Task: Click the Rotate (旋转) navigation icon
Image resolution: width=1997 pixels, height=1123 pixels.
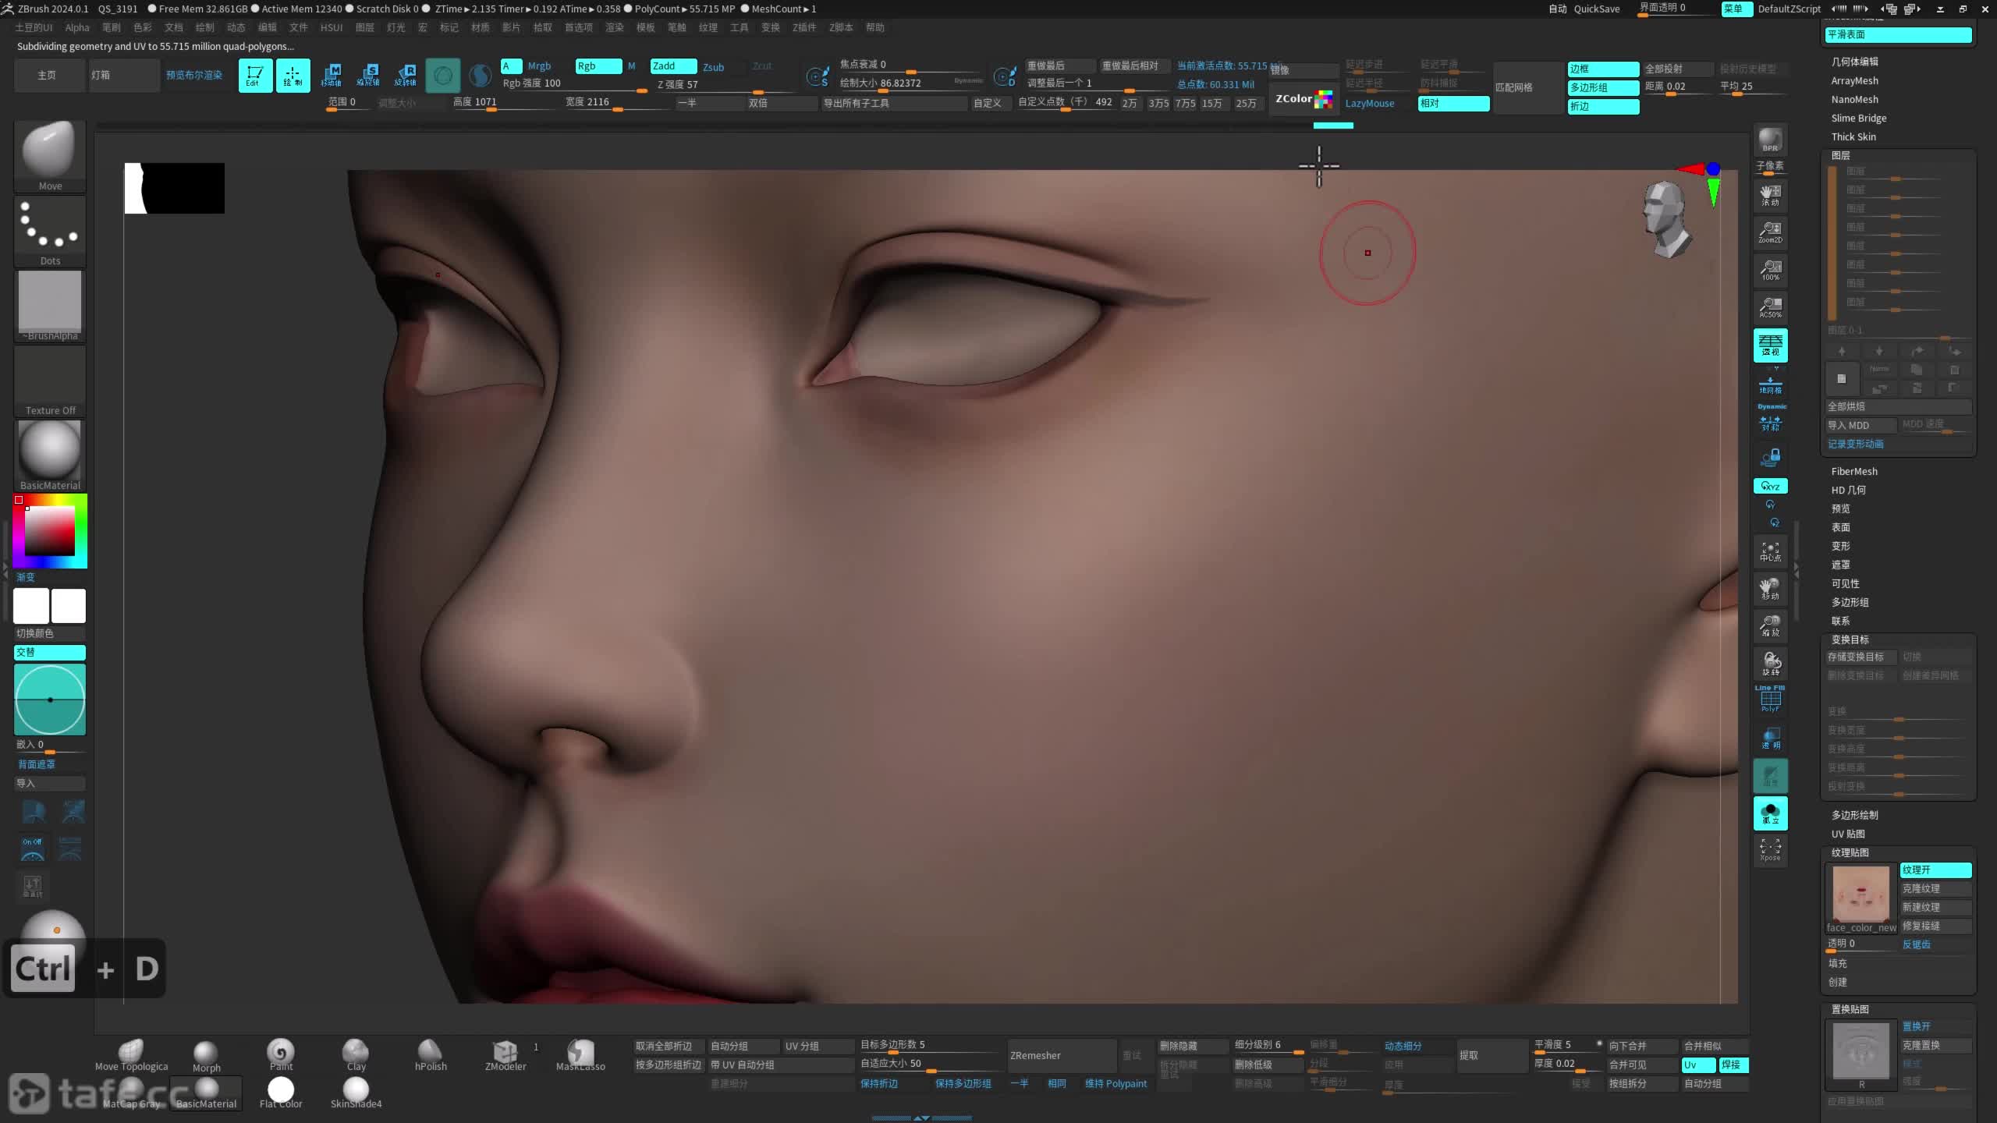Action: tap(1770, 664)
